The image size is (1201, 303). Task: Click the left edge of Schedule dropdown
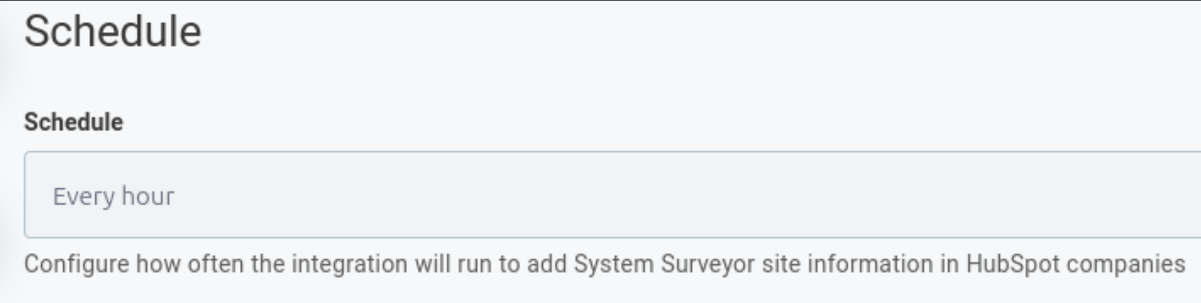coord(32,195)
